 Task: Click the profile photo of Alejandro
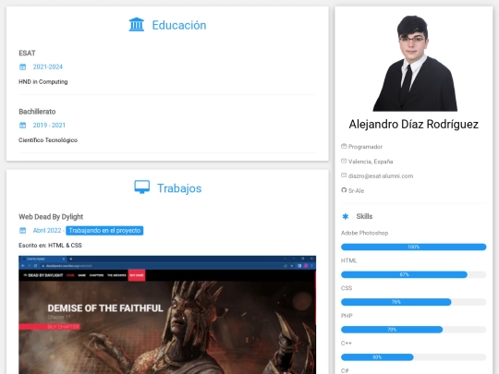tap(415, 63)
